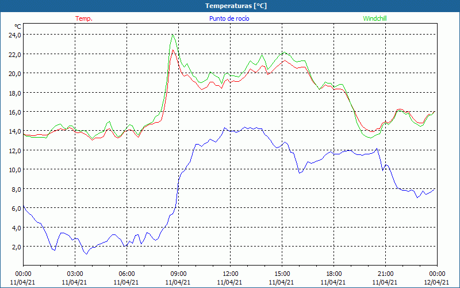Click the 18:00 time axis label
This screenshot has height=288, width=460.
tap(333, 274)
